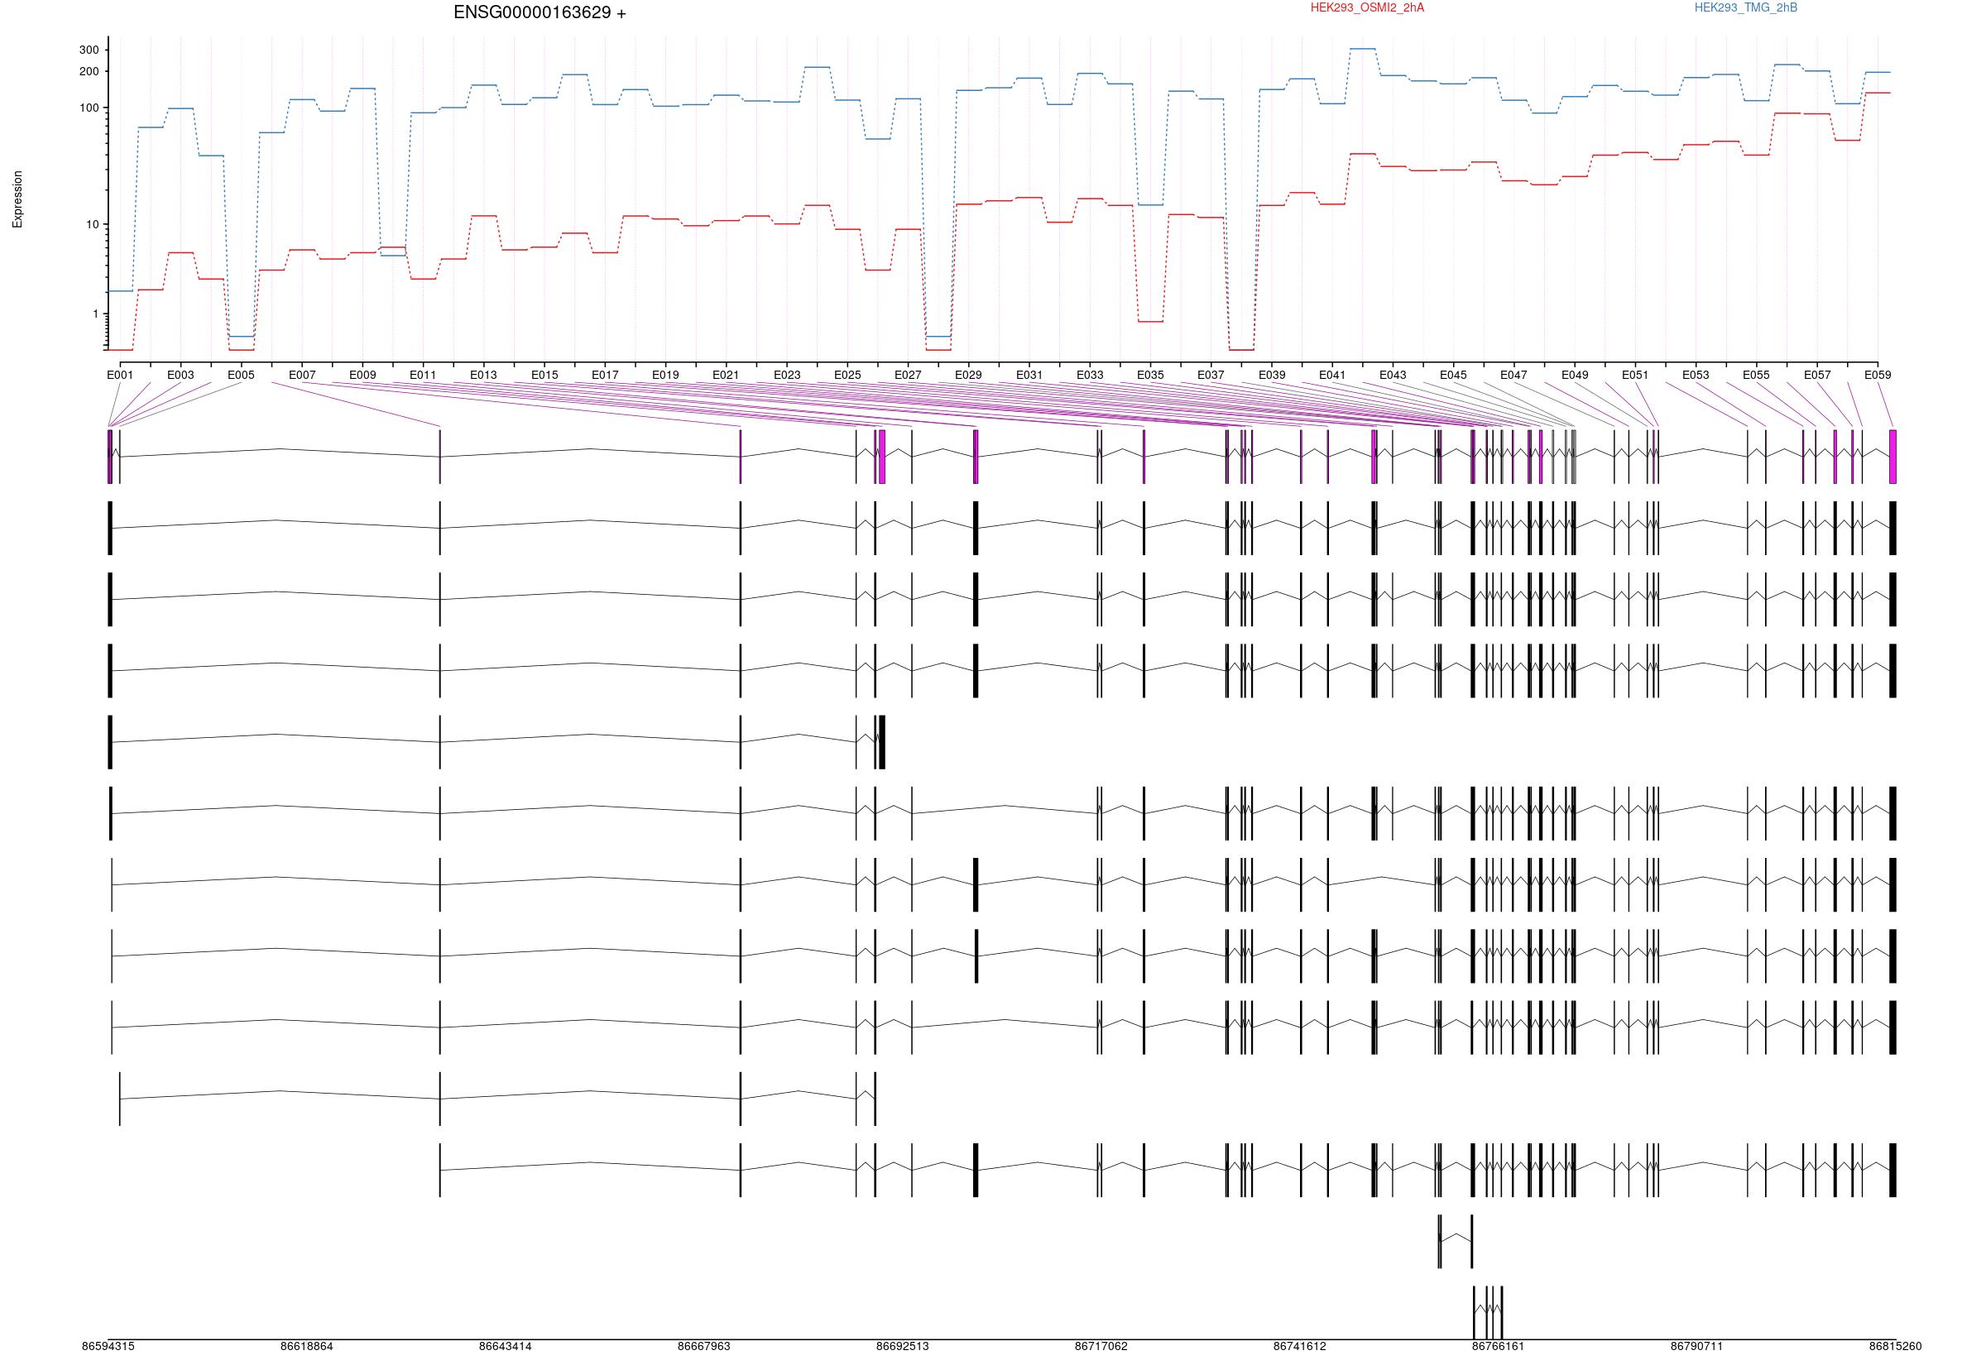Click exon label E009

[362, 375]
